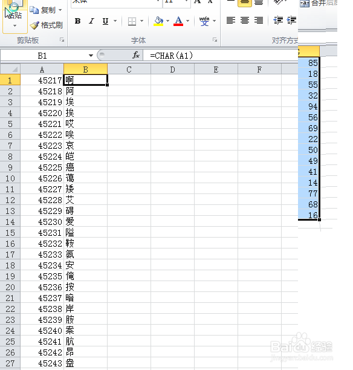This screenshot has width=353, height=370.
Task: Show phonetic guide (wén) icon
Action: [x=204, y=21]
